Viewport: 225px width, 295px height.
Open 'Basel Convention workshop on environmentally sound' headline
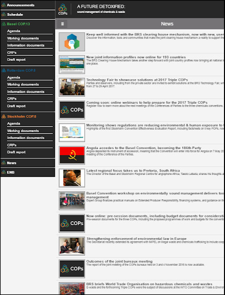point(155,195)
